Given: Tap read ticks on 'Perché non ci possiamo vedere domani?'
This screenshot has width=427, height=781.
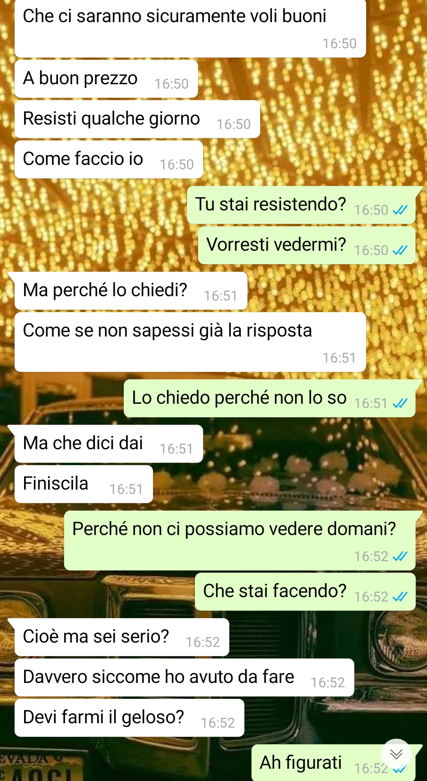Looking at the screenshot, I should 400,556.
